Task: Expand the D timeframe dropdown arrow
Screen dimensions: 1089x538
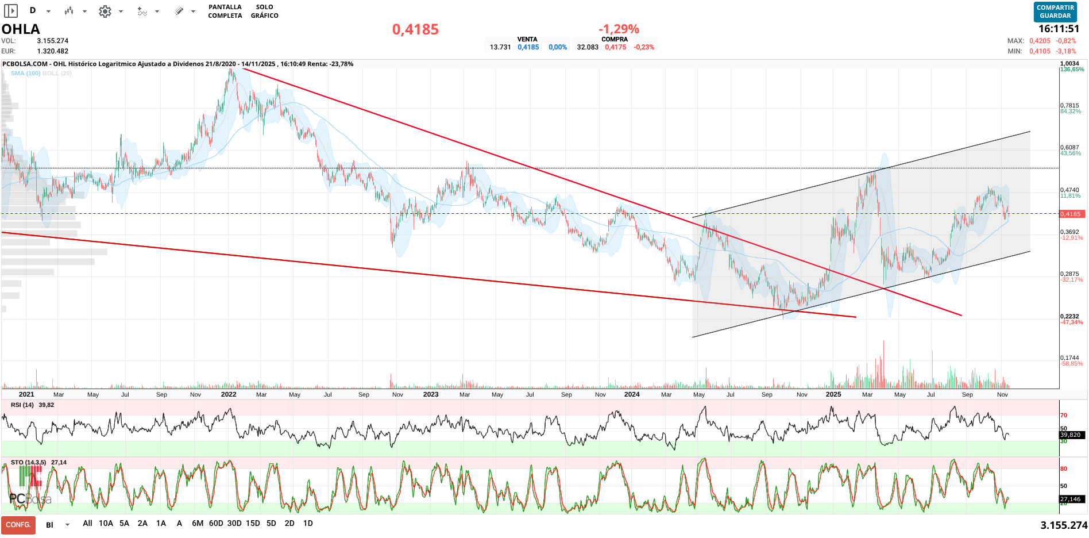Action: [48, 11]
